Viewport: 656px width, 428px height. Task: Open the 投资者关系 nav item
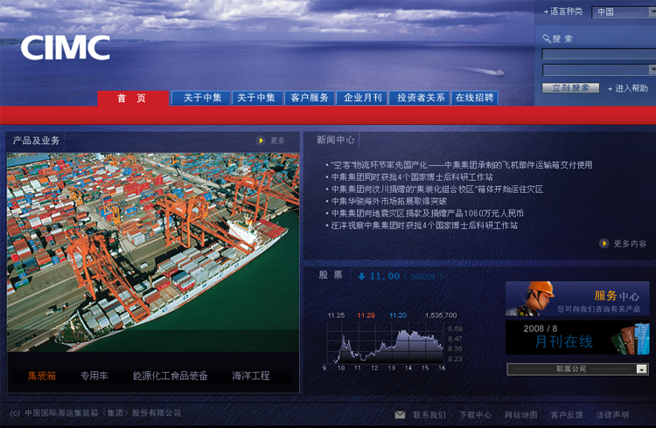pyautogui.click(x=420, y=98)
